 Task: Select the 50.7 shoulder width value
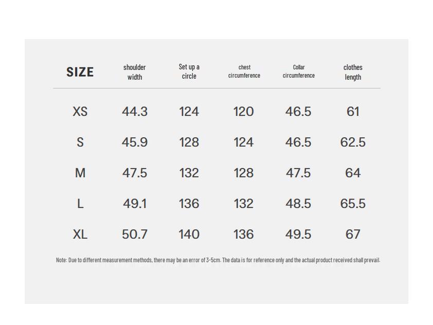click(x=135, y=234)
